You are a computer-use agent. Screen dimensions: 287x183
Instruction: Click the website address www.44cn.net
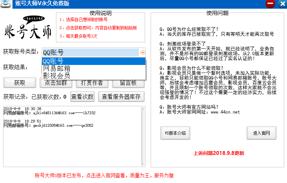pos(225,112)
